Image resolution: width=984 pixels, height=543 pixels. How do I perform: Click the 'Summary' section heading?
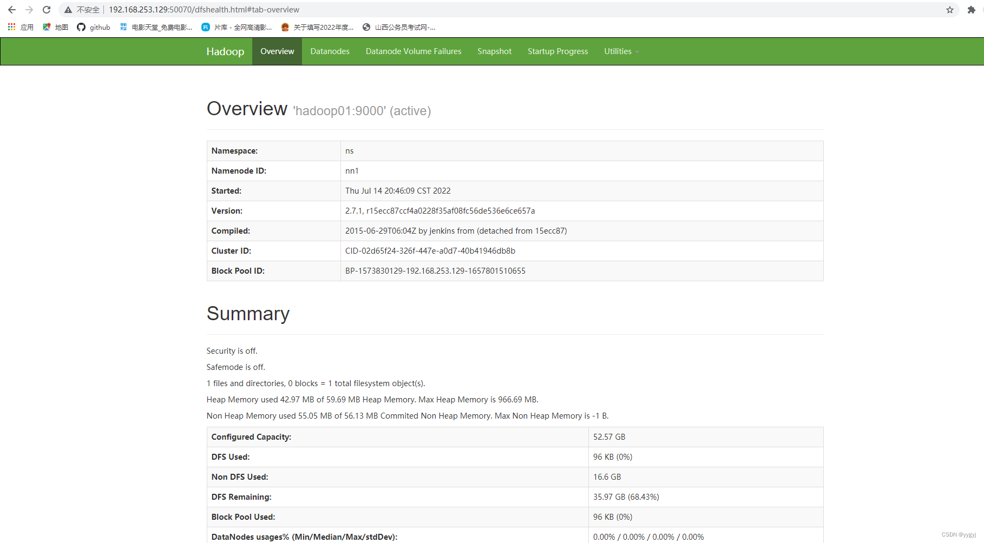point(248,314)
